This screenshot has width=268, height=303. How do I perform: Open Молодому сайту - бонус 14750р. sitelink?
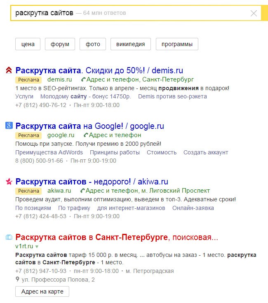pyautogui.click(x=85, y=96)
